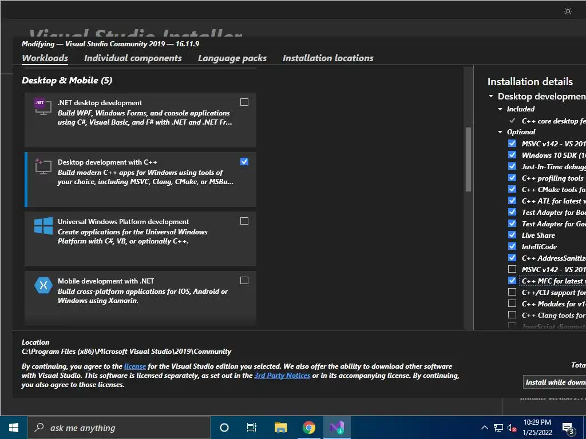This screenshot has width=586, height=439.
Task: Open the notification center icon
Action: click(x=568, y=429)
